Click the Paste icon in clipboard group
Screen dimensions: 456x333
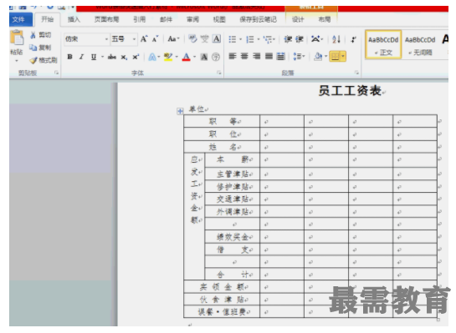pos(17,38)
